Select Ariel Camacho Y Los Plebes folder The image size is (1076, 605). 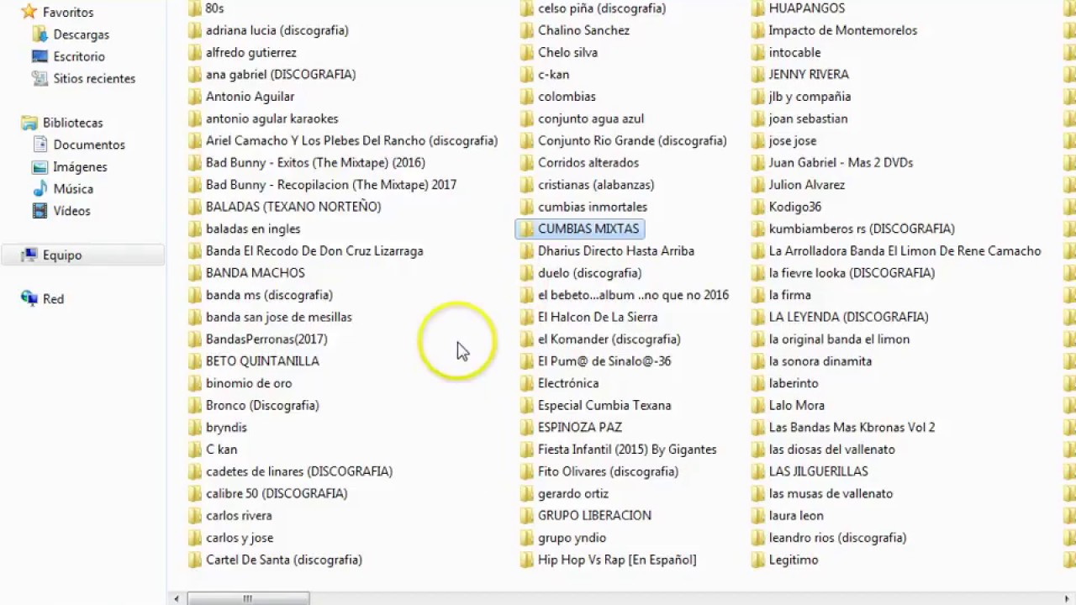coord(352,140)
